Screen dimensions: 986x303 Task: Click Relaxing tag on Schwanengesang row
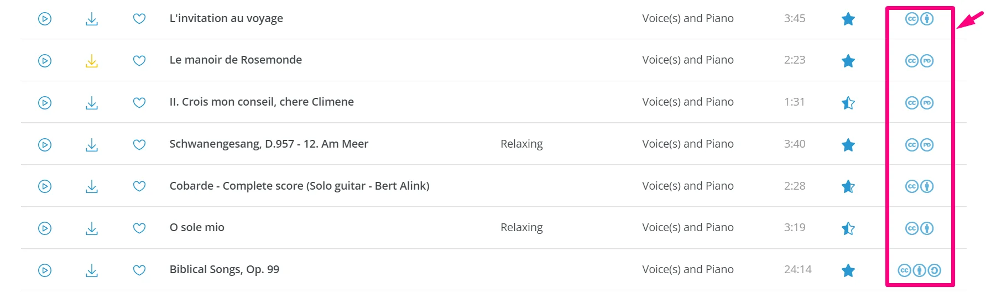[521, 144]
